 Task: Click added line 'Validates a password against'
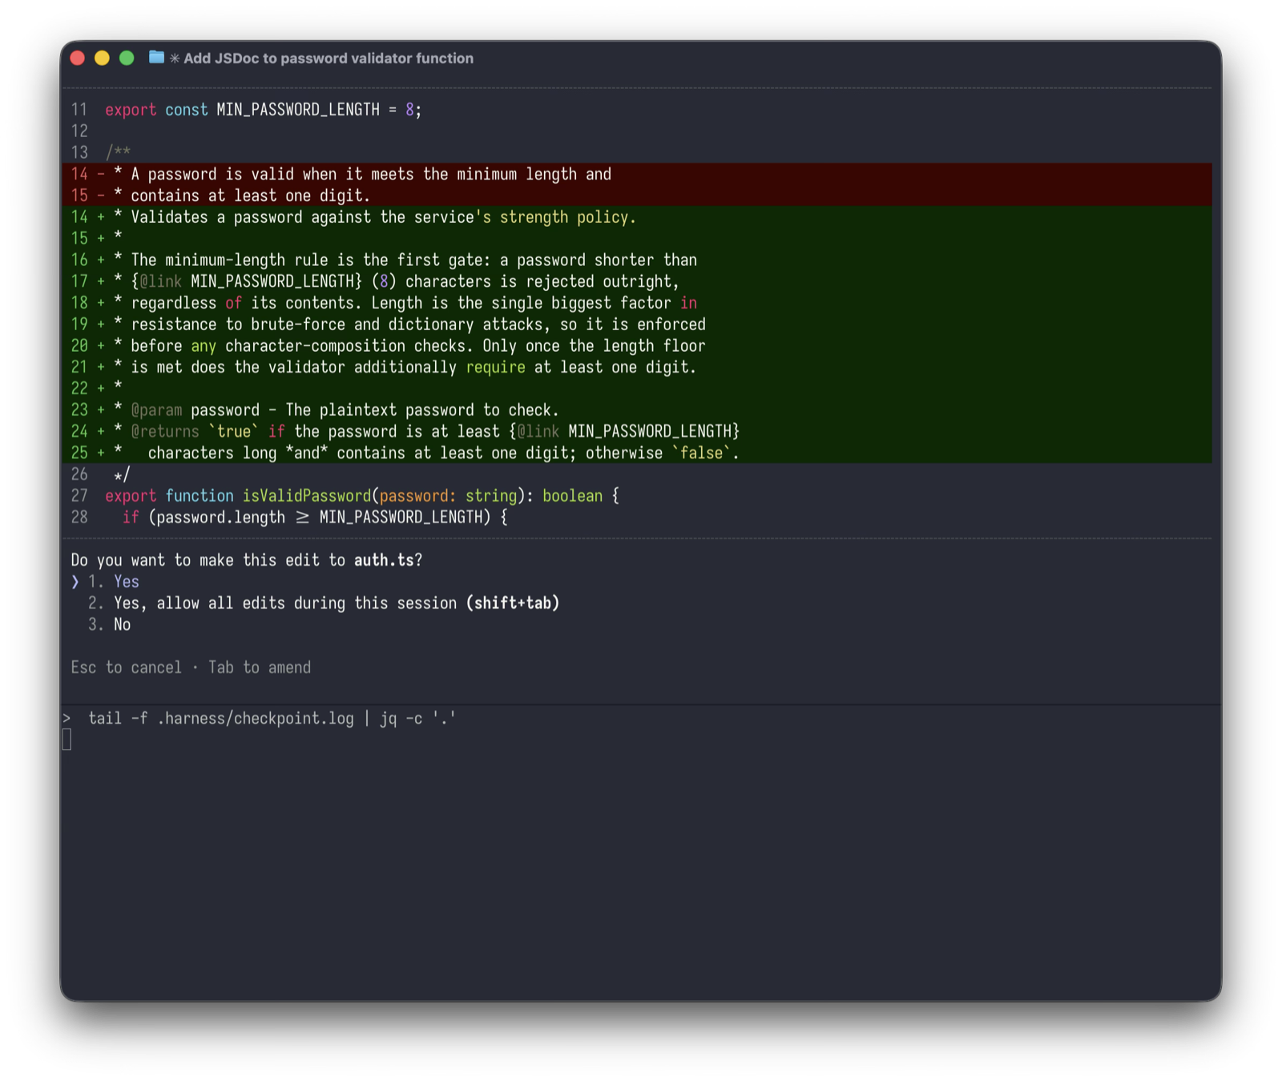pyautogui.click(x=637, y=217)
